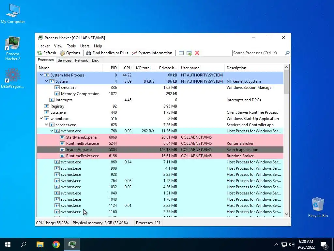Image resolution: width=334 pixels, height=251 pixels.
Task: Click the 142.13 MB private bytes cell
Action: click(x=168, y=149)
